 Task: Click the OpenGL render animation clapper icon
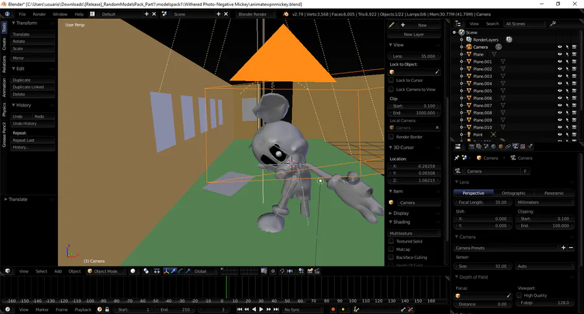click(x=317, y=271)
